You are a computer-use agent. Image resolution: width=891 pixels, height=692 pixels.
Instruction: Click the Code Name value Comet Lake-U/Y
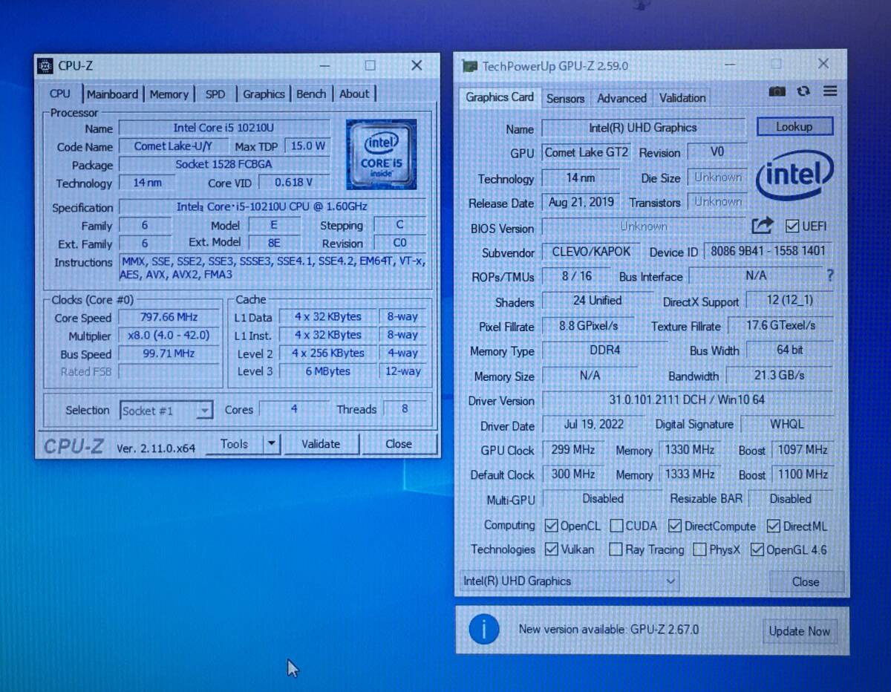point(173,146)
